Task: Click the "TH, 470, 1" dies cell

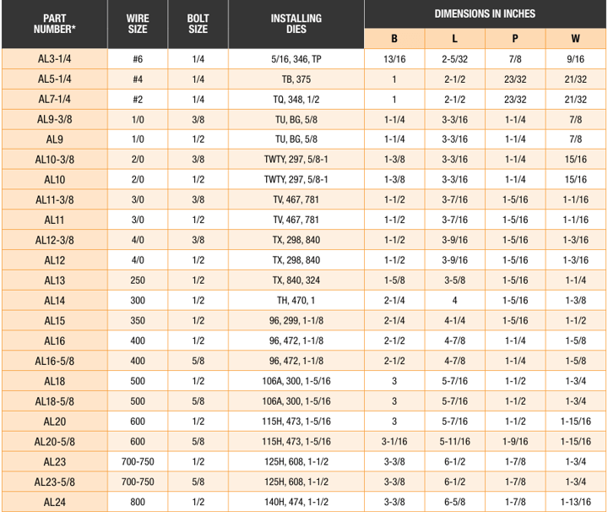Action: 296,301
